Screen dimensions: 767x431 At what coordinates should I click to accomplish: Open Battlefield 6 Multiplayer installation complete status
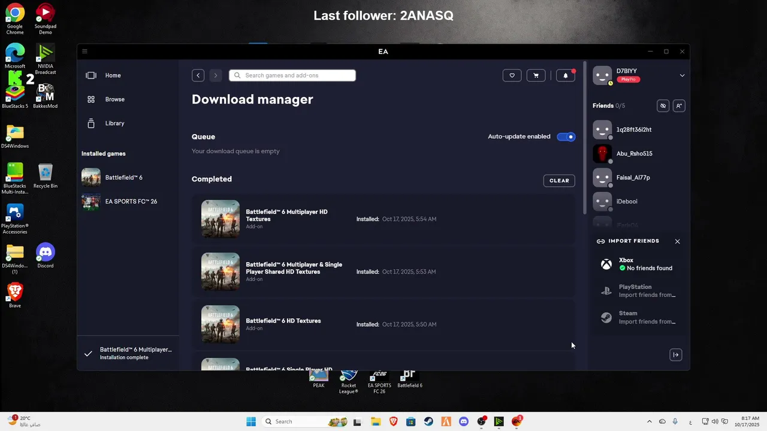pyautogui.click(x=128, y=353)
